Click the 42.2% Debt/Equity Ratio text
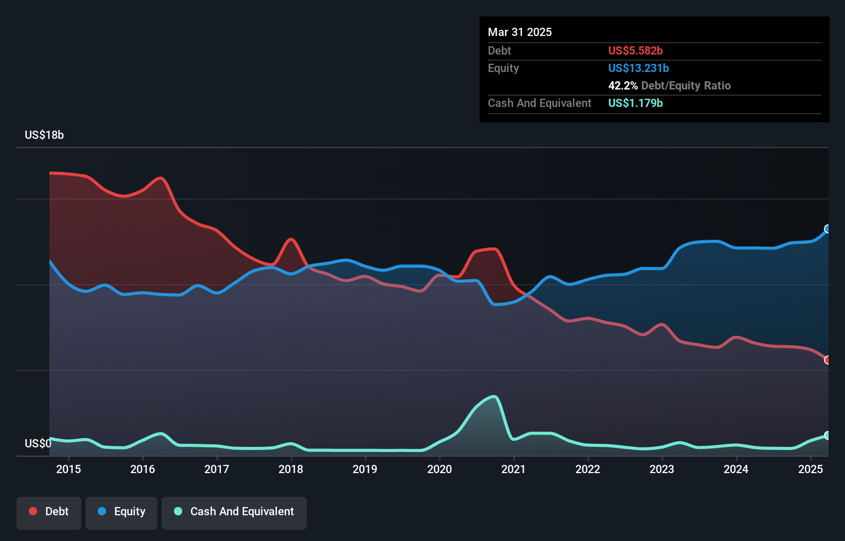This screenshot has width=845, height=541. click(x=670, y=85)
